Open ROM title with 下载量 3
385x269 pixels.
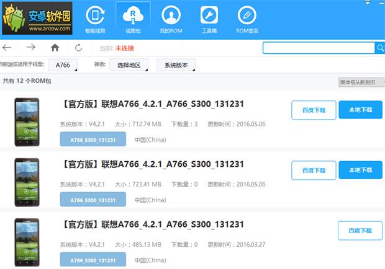153,104
